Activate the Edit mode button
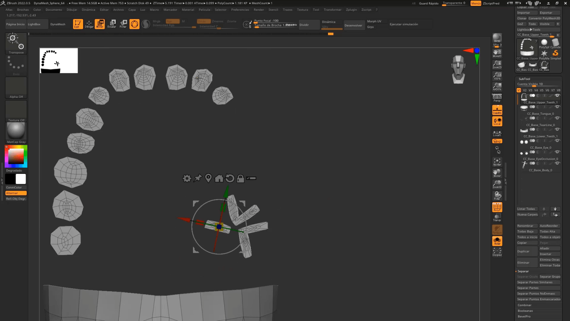The height and width of the screenshot is (321, 570). coord(78,24)
